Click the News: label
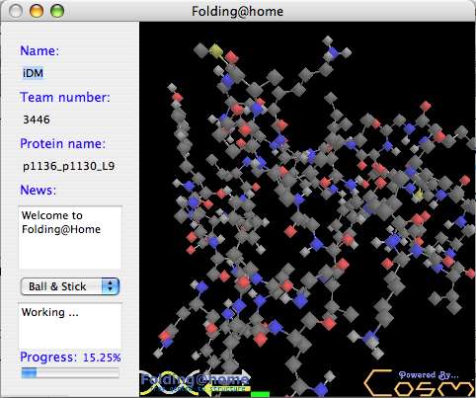The image size is (476, 398). (39, 191)
